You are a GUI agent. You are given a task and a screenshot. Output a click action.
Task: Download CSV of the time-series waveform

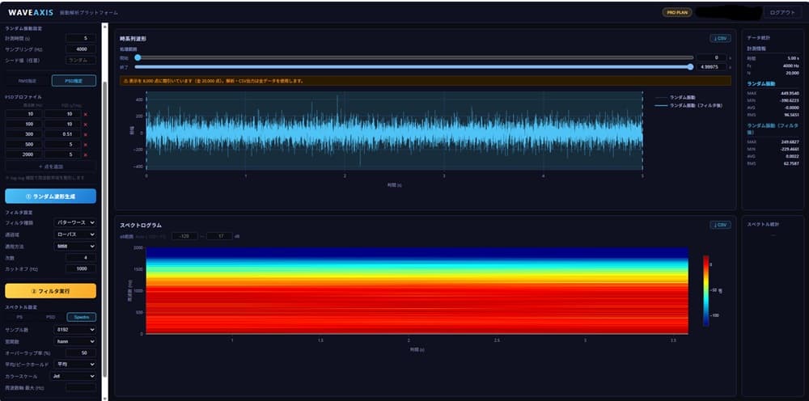tap(720, 38)
